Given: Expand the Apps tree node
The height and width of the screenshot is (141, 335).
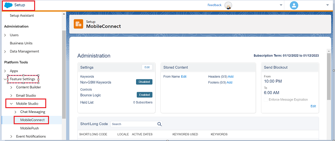Looking at the screenshot, I should pyautogui.click(x=5, y=71).
